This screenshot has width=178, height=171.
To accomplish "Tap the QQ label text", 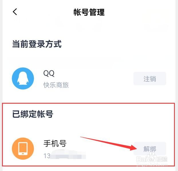I will [x=49, y=73].
